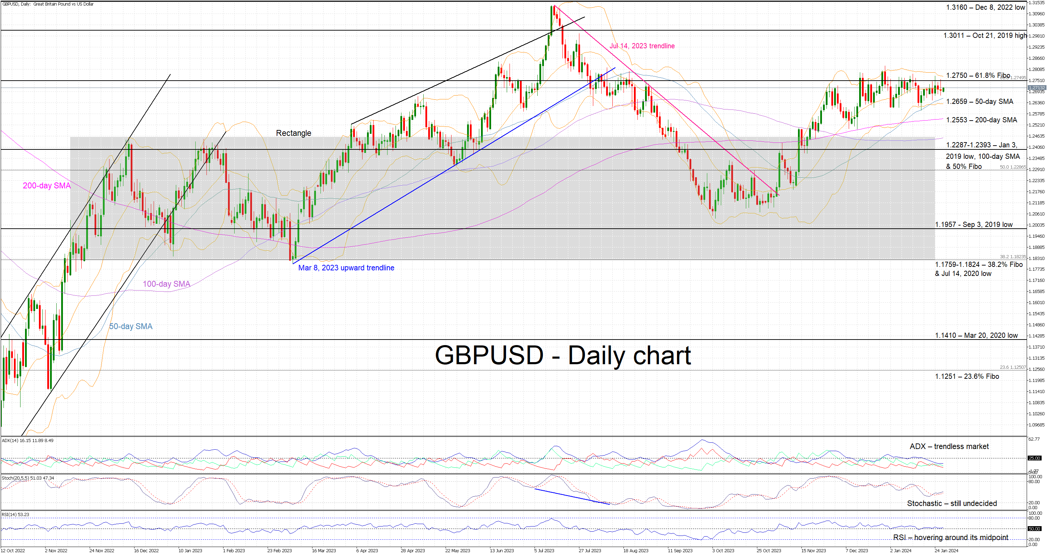
Task: Select the 1.3160 Dec 8, 2022 low annotation
Action: [x=985, y=7]
